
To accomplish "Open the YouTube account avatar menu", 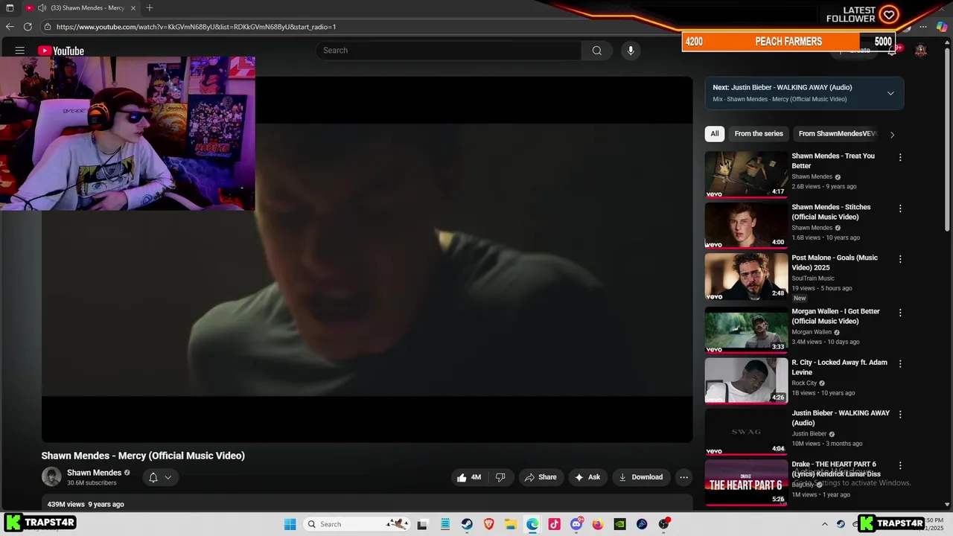I will click(921, 51).
